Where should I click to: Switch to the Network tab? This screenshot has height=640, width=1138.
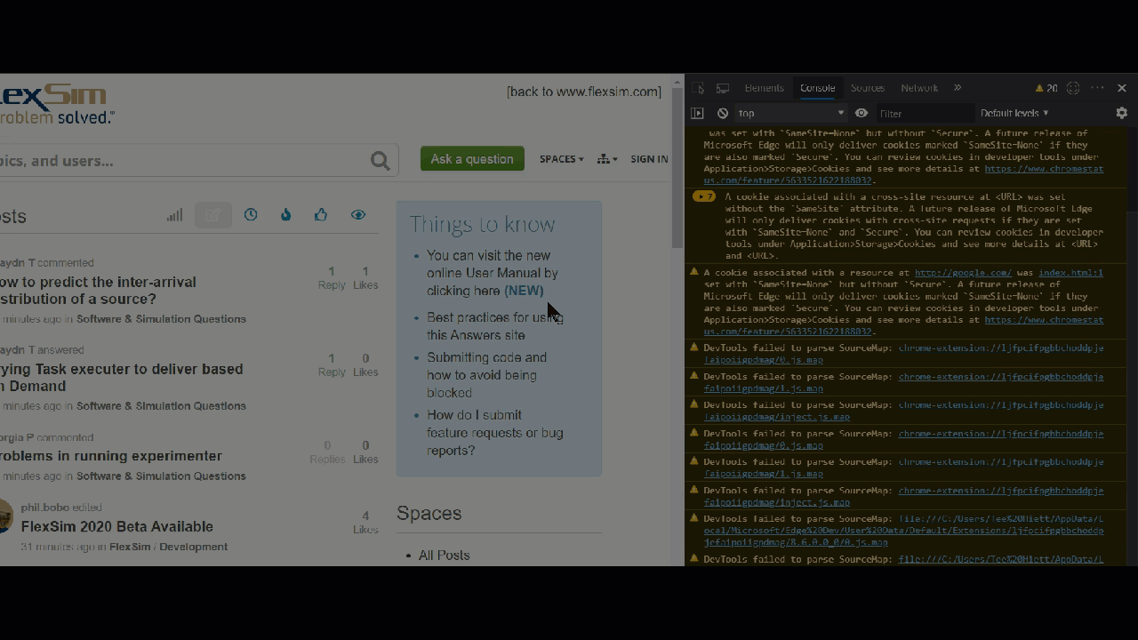tap(919, 88)
